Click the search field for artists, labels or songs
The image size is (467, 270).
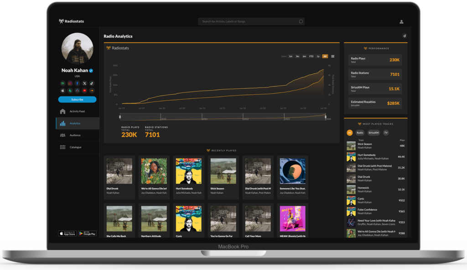pos(251,21)
